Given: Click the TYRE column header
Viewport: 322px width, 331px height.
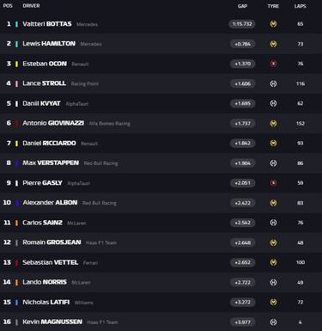Looking at the screenshot, I should click(273, 6).
